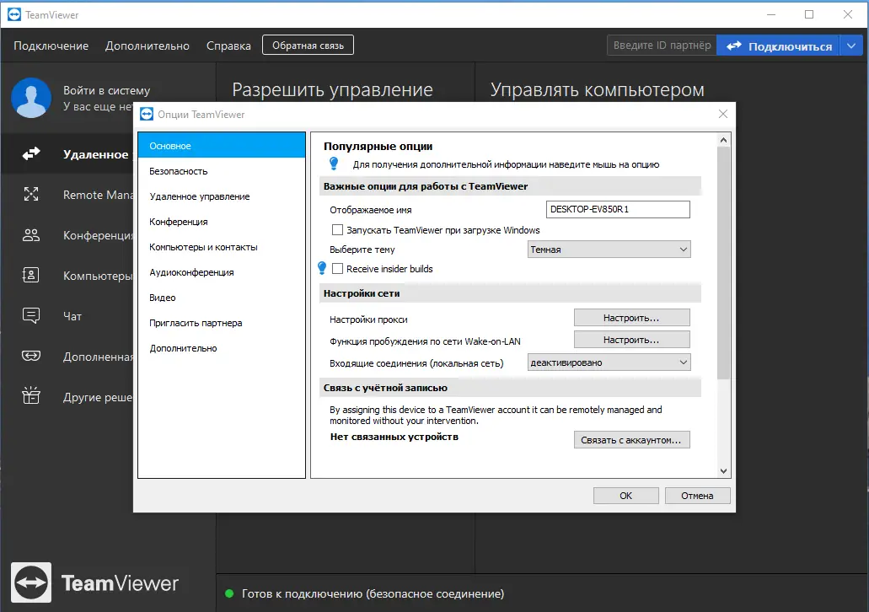Open the Дополнительно menu in top bar
The height and width of the screenshot is (612, 869).
click(148, 46)
